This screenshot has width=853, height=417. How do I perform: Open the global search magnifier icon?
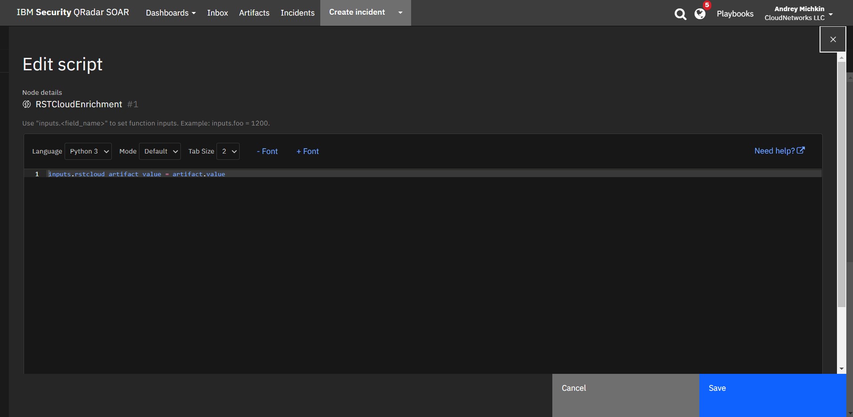tap(680, 14)
